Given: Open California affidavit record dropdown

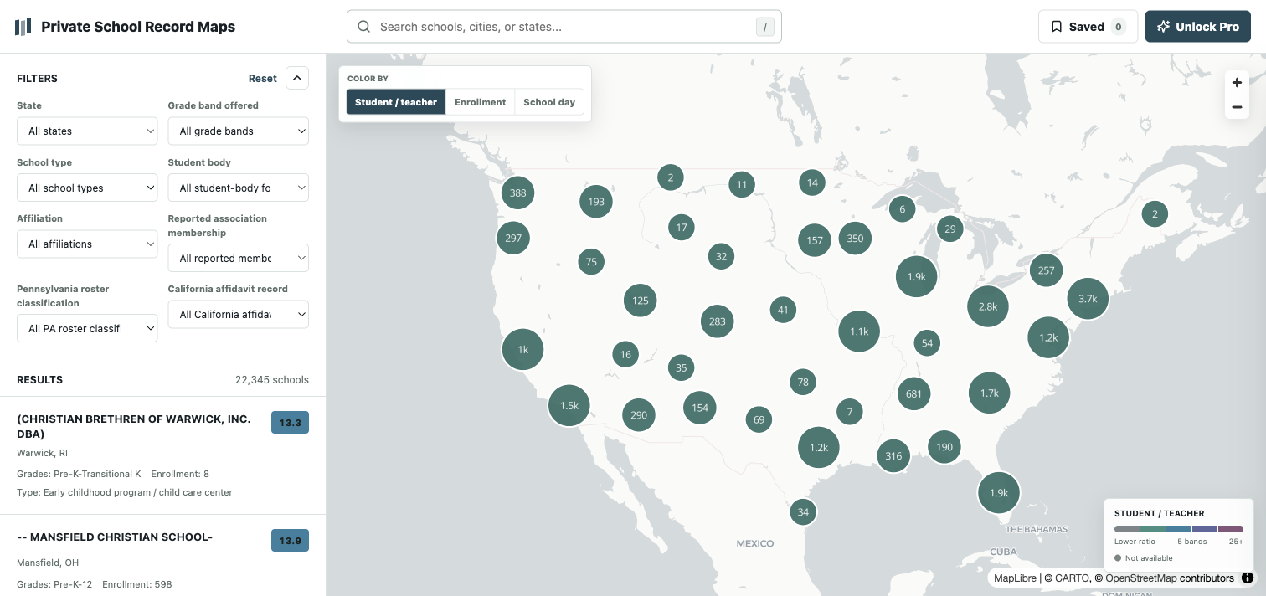Looking at the screenshot, I should click(239, 315).
